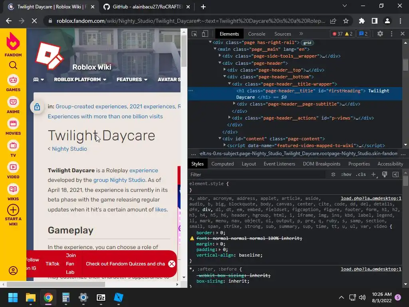Show more DevTools tabs chevron

(x=301, y=34)
